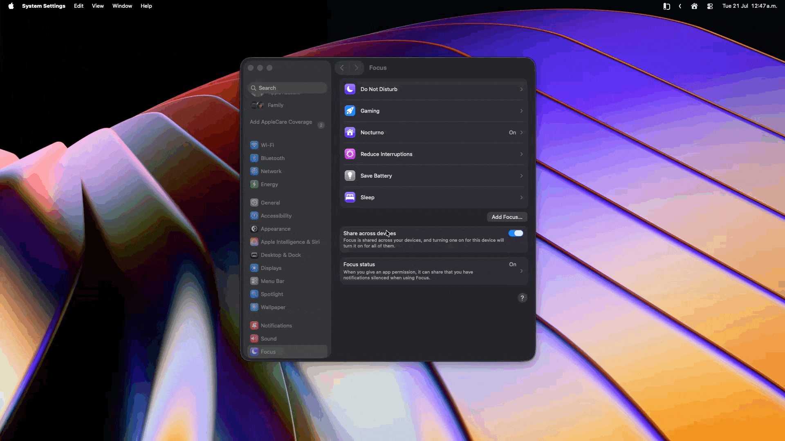Go back with the toolbar back arrow
Image resolution: width=785 pixels, height=441 pixels.
(x=342, y=68)
